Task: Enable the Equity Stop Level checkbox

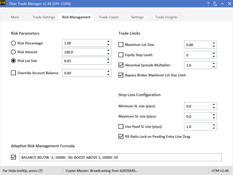Action: tap(121, 55)
